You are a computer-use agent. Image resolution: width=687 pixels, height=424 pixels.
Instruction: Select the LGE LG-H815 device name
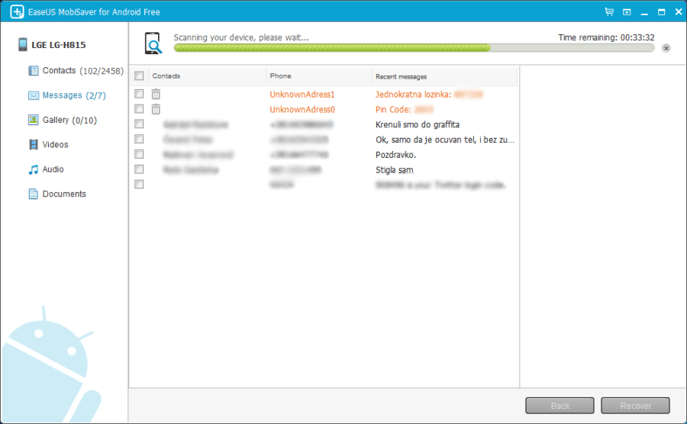tap(59, 45)
